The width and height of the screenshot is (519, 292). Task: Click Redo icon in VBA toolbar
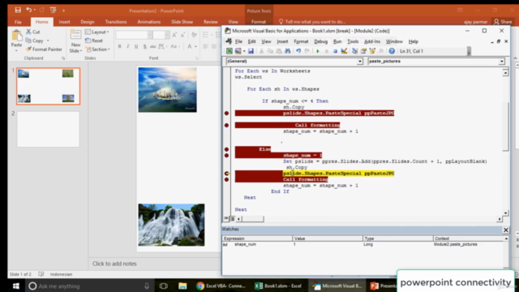point(307,51)
